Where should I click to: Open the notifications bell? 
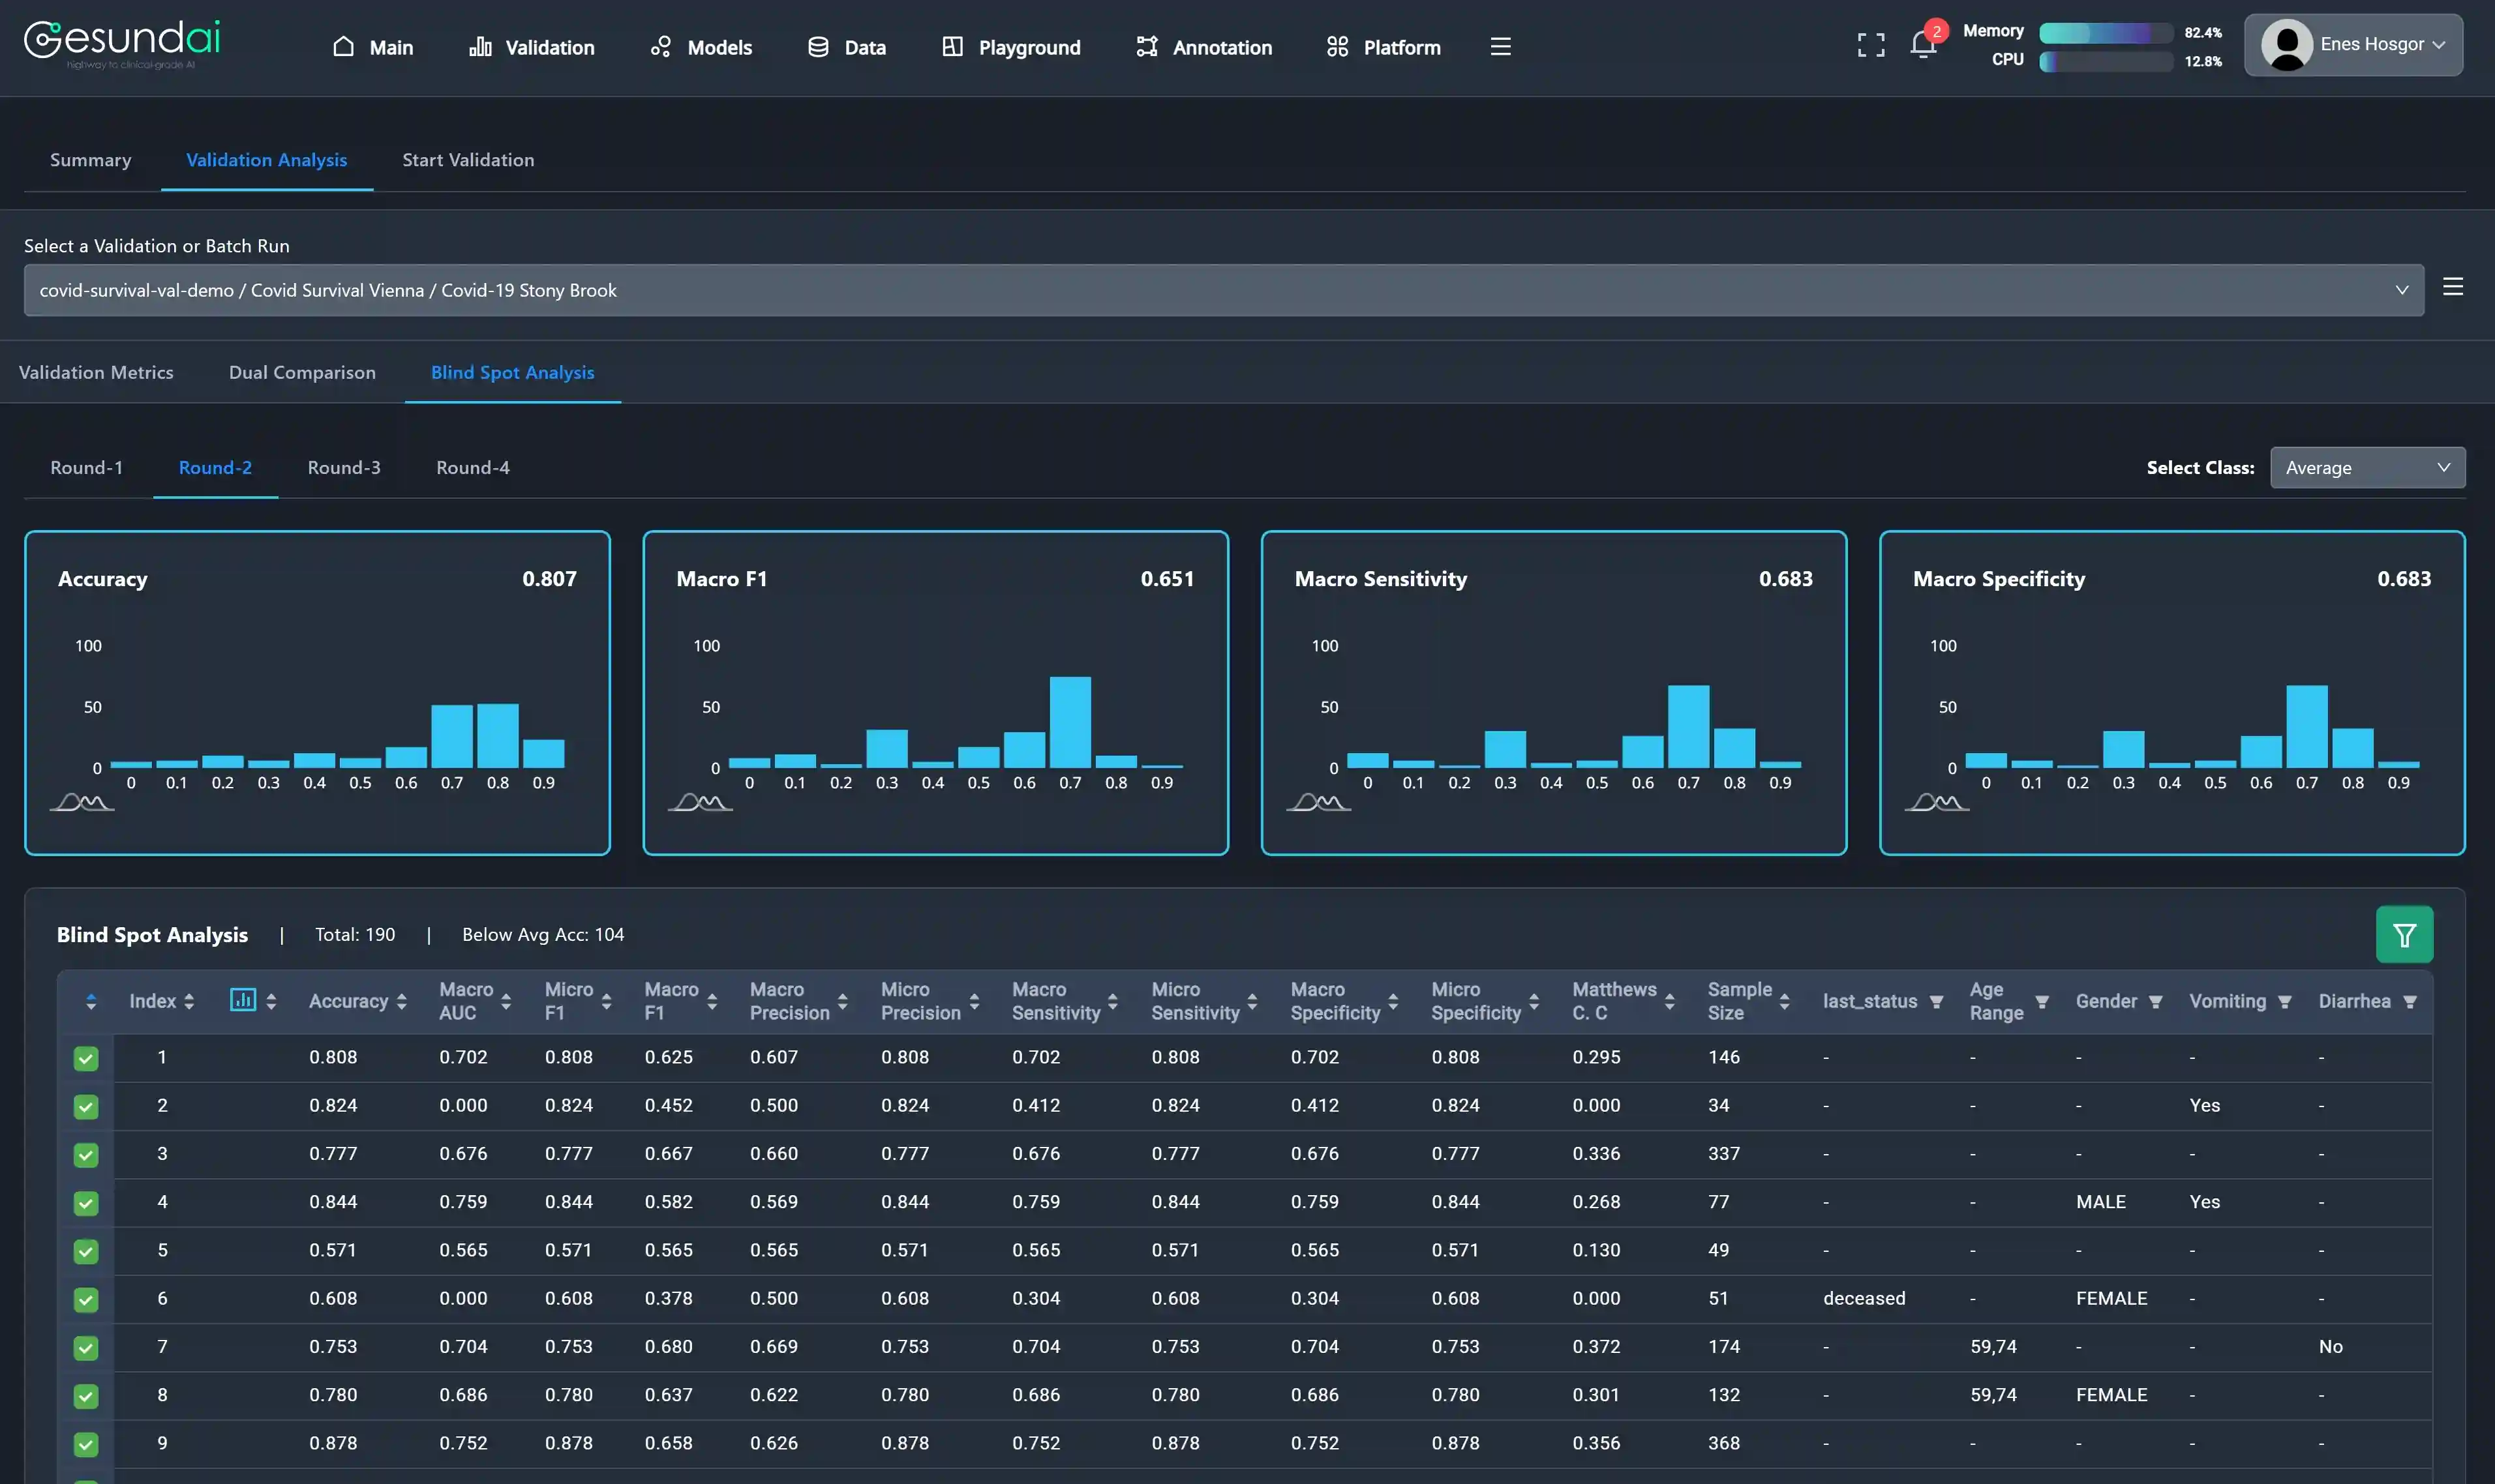tap(1922, 45)
